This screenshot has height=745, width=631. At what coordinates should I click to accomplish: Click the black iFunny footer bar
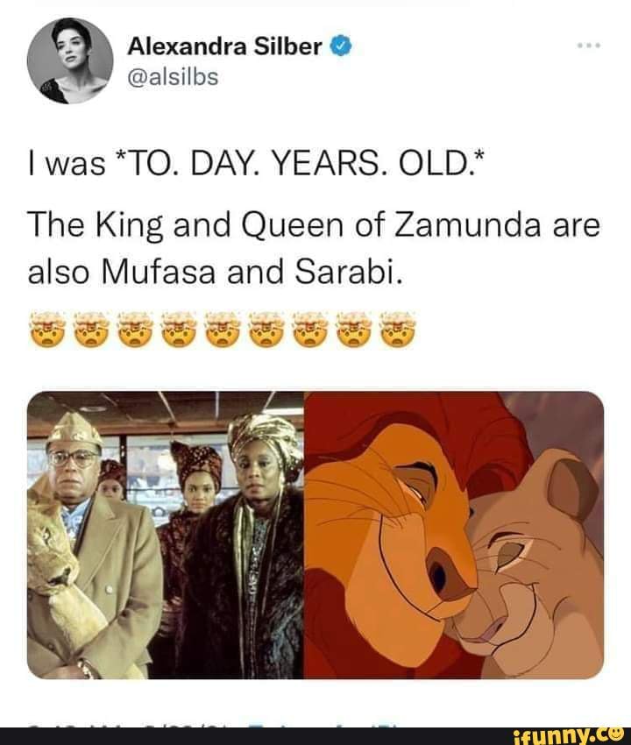pos(315,734)
